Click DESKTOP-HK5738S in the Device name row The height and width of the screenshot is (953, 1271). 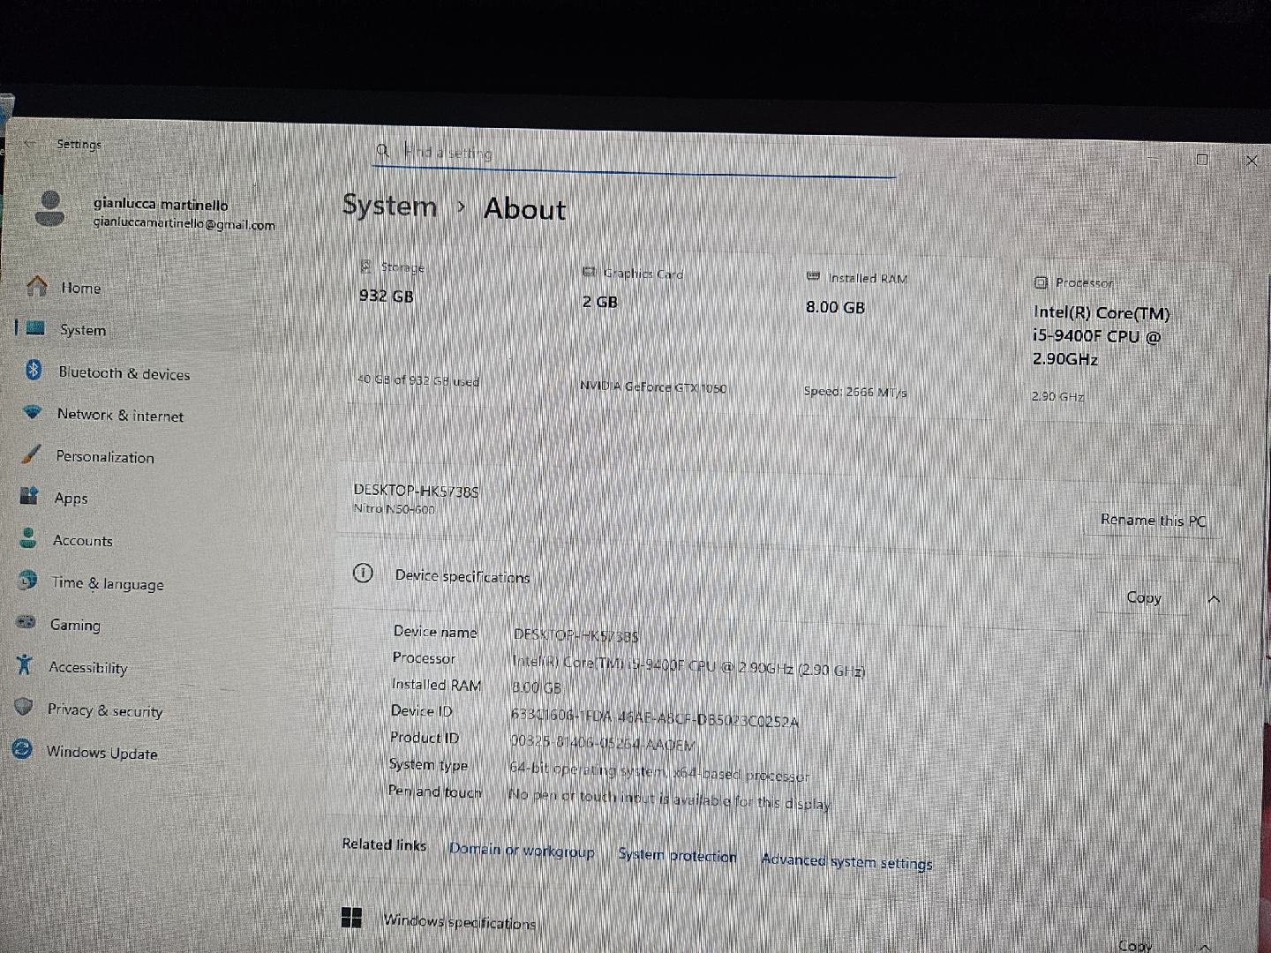pyautogui.click(x=576, y=635)
